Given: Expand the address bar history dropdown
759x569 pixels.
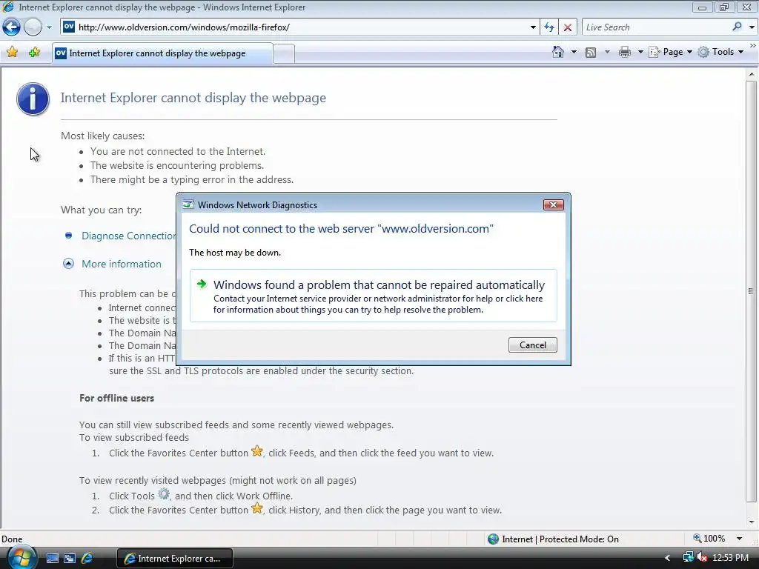Looking at the screenshot, I should (533, 27).
